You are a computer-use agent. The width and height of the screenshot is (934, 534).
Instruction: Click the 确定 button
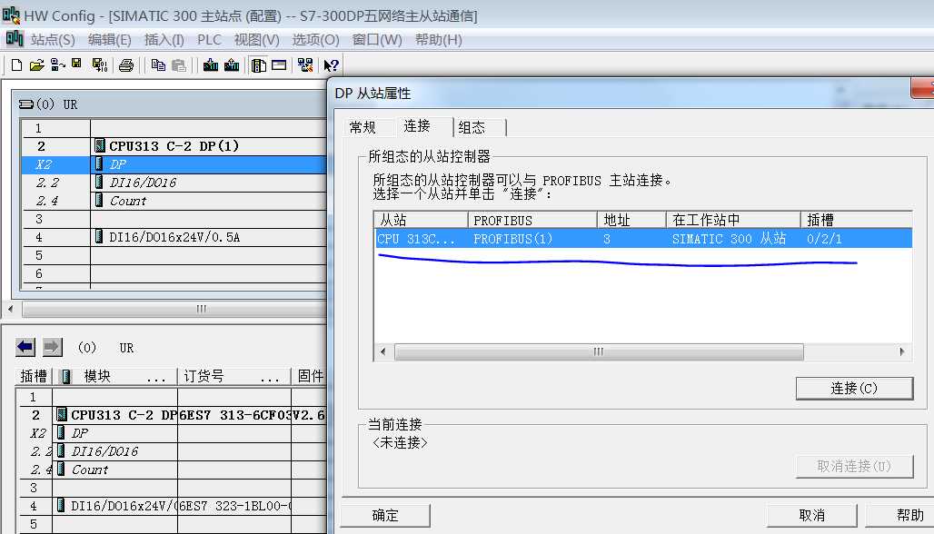tap(385, 515)
